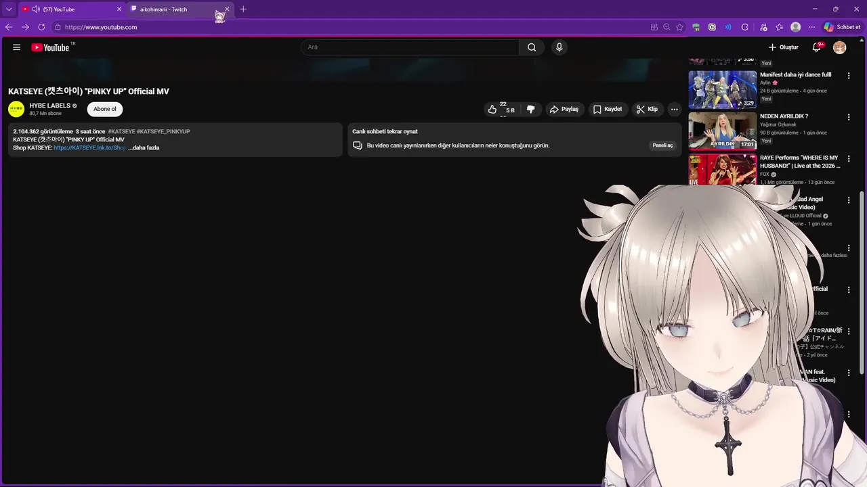Click the zoom-out magnifier in address bar
867x487 pixels.
[x=667, y=27]
